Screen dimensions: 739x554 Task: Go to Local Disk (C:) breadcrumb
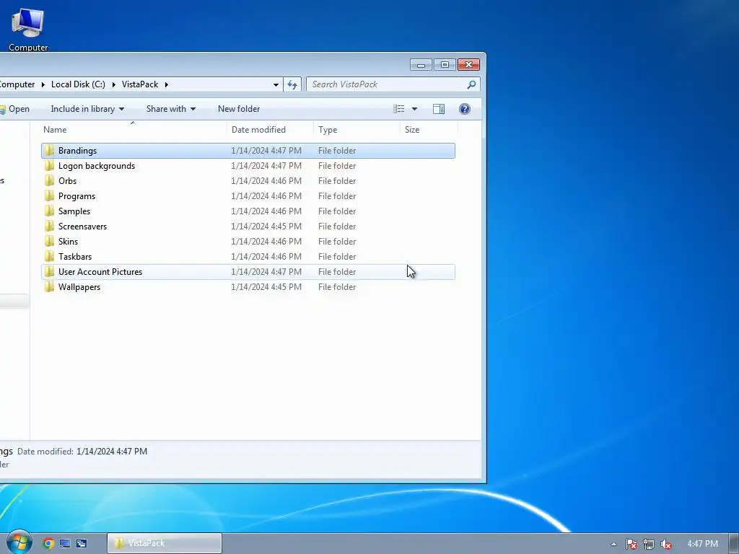click(78, 84)
